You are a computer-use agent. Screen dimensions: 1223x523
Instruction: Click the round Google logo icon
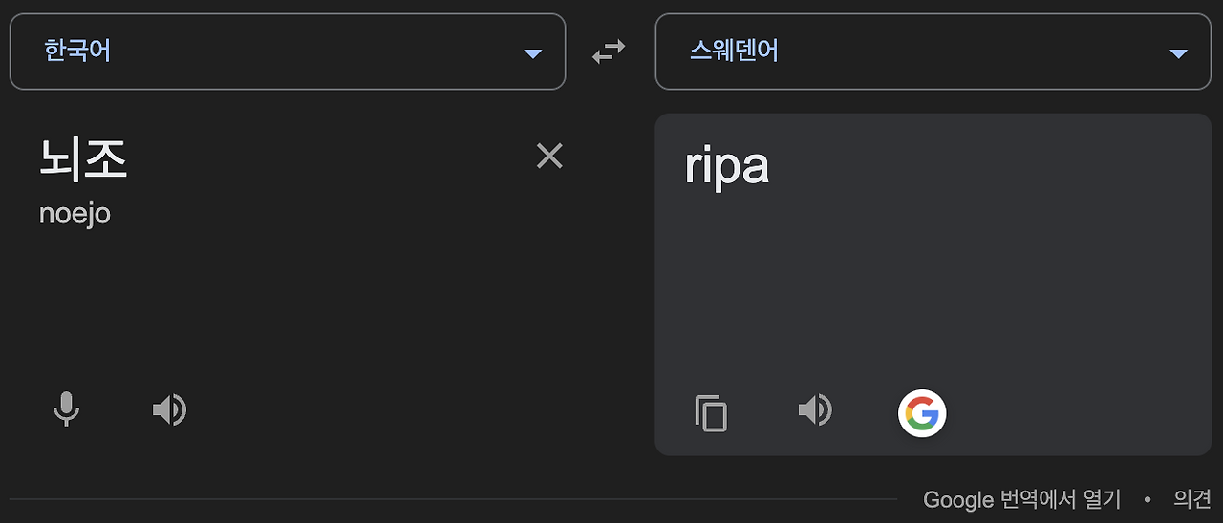point(922,413)
